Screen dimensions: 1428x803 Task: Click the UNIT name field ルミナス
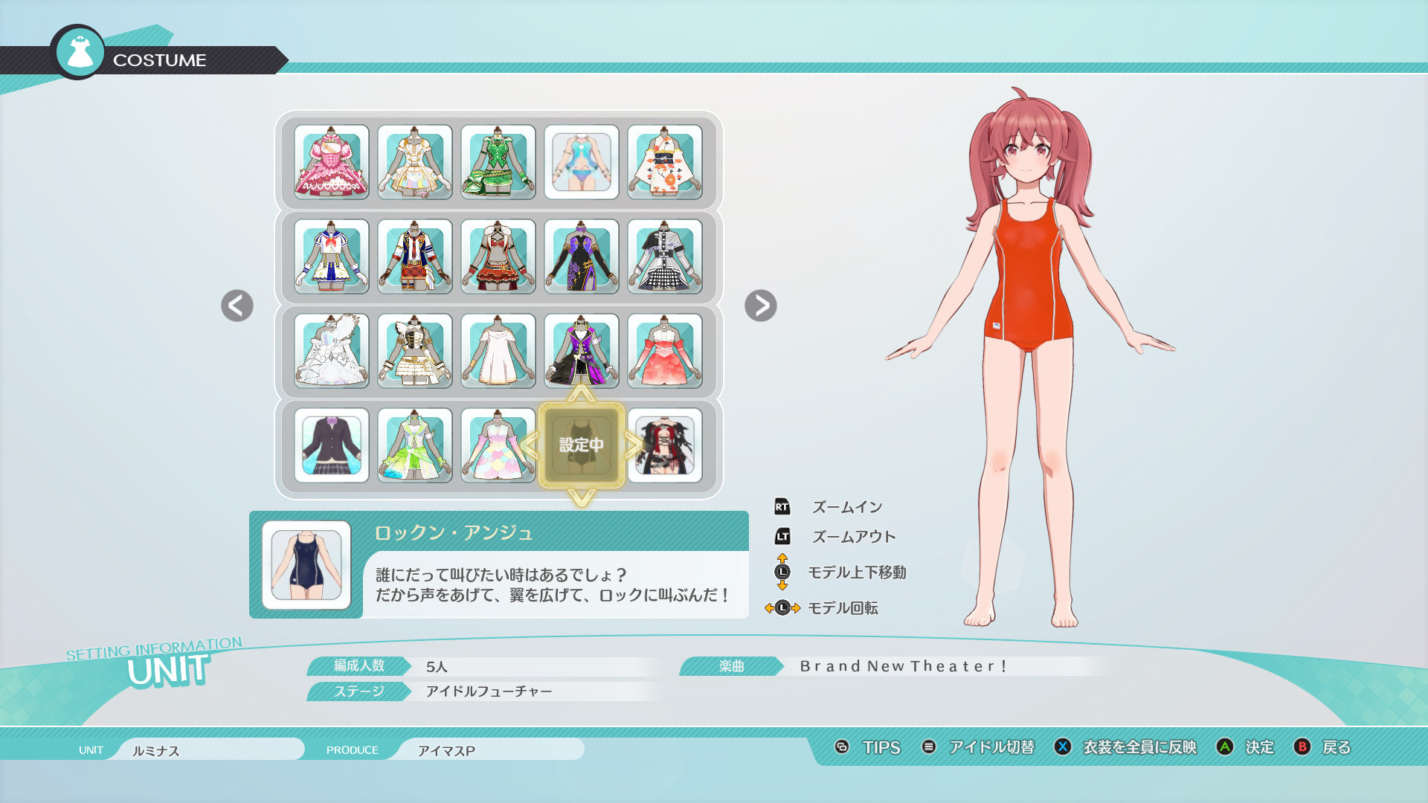[x=212, y=749]
